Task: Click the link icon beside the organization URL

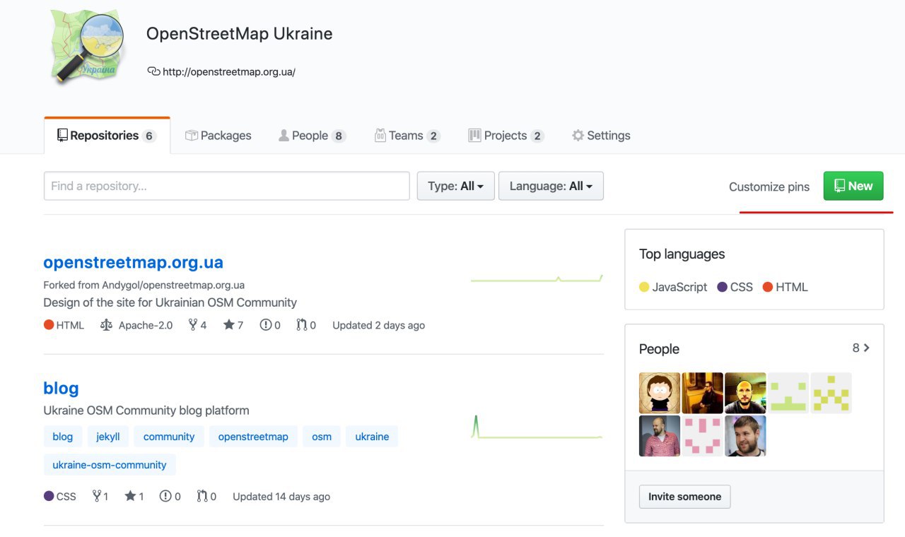Action: click(153, 71)
